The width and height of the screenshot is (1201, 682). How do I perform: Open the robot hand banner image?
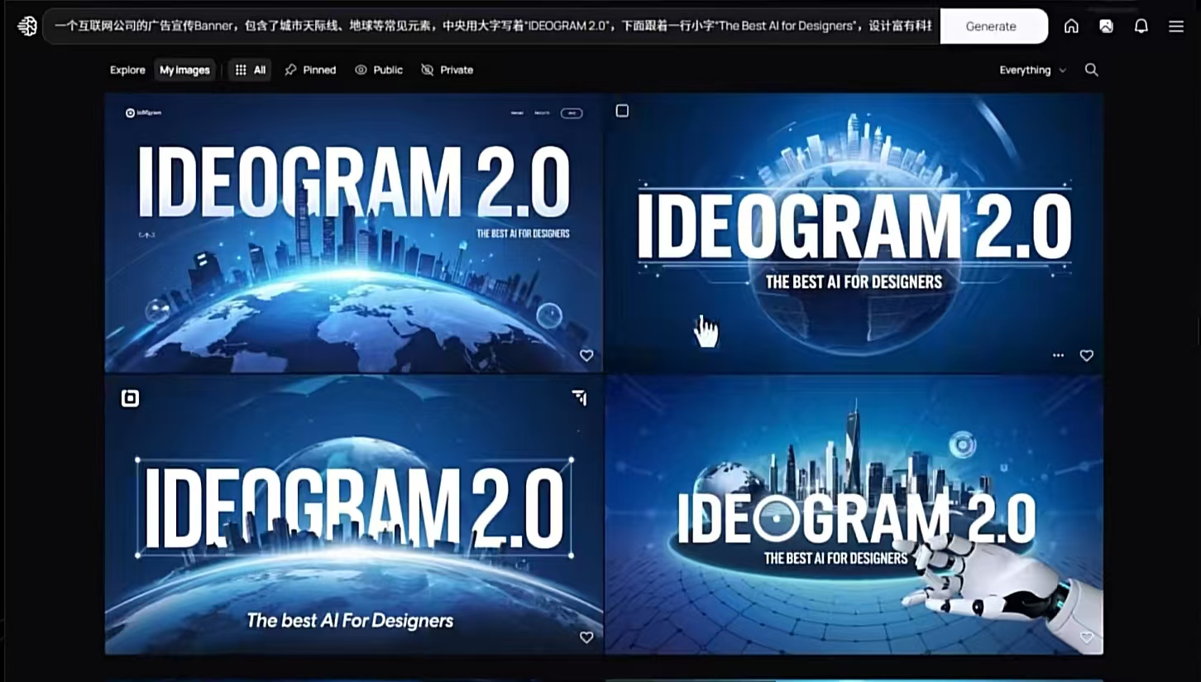tap(854, 515)
